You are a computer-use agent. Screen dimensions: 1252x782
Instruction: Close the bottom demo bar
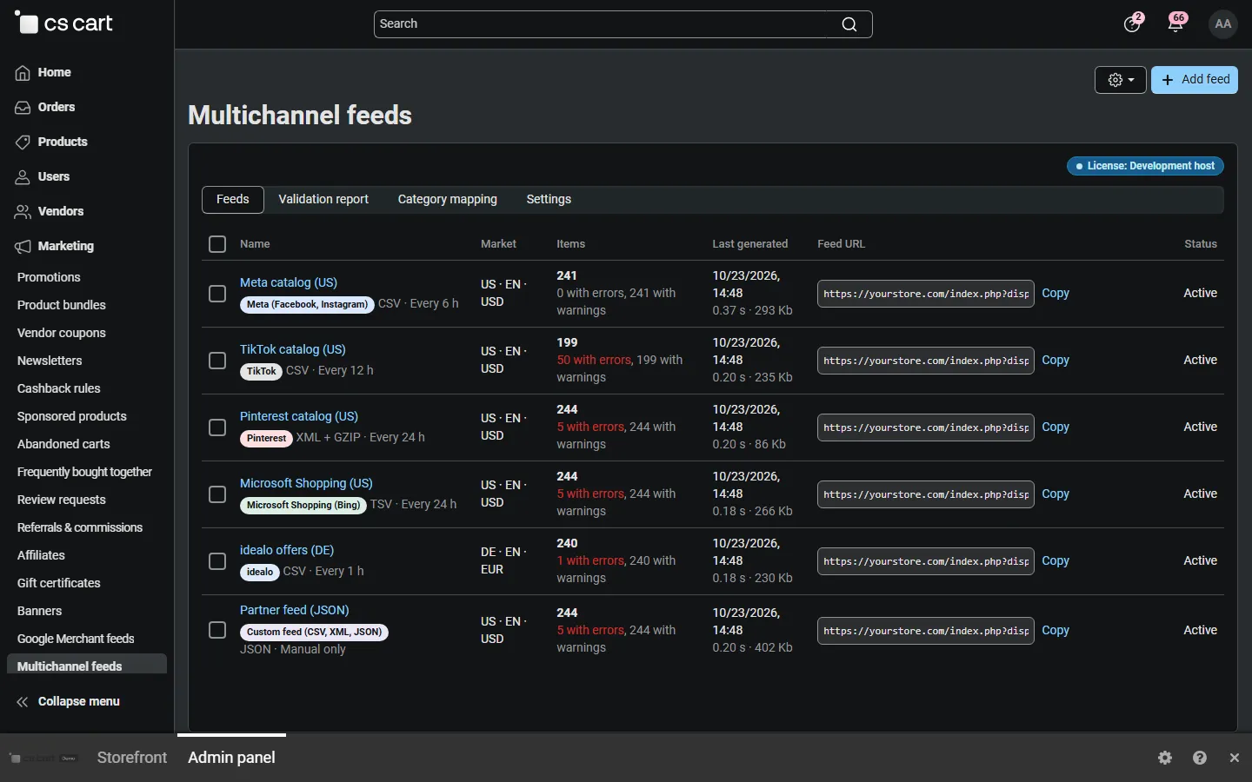pyautogui.click(x=1235, y=758)
